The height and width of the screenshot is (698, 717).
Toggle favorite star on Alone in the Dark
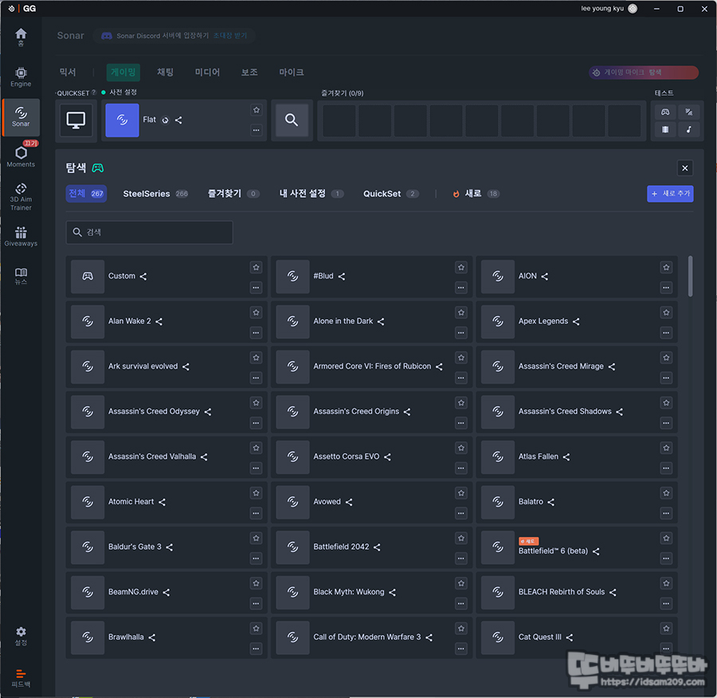461,313
